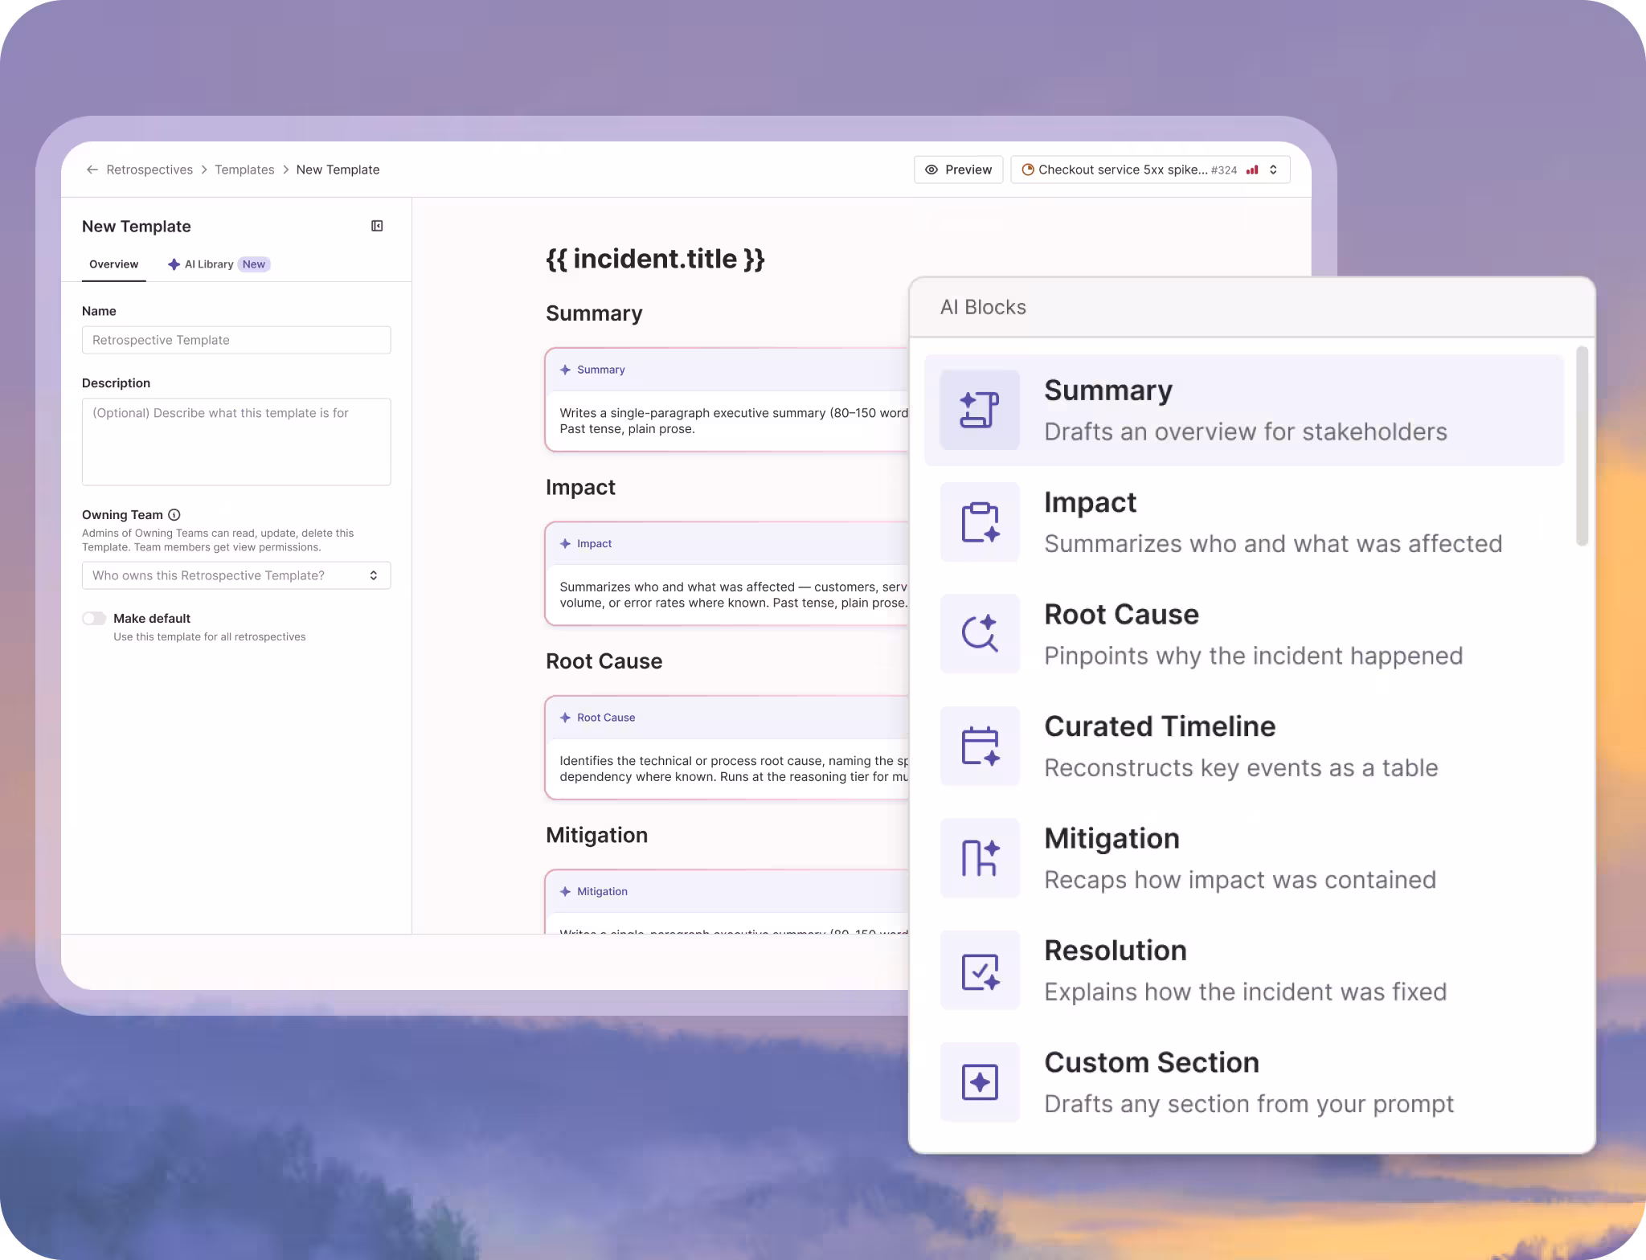Screen dimensions: 1646x1260
Task: Click the Custom Section sparkle icon
Action: pyautogui.click(x=980, y=1082)
